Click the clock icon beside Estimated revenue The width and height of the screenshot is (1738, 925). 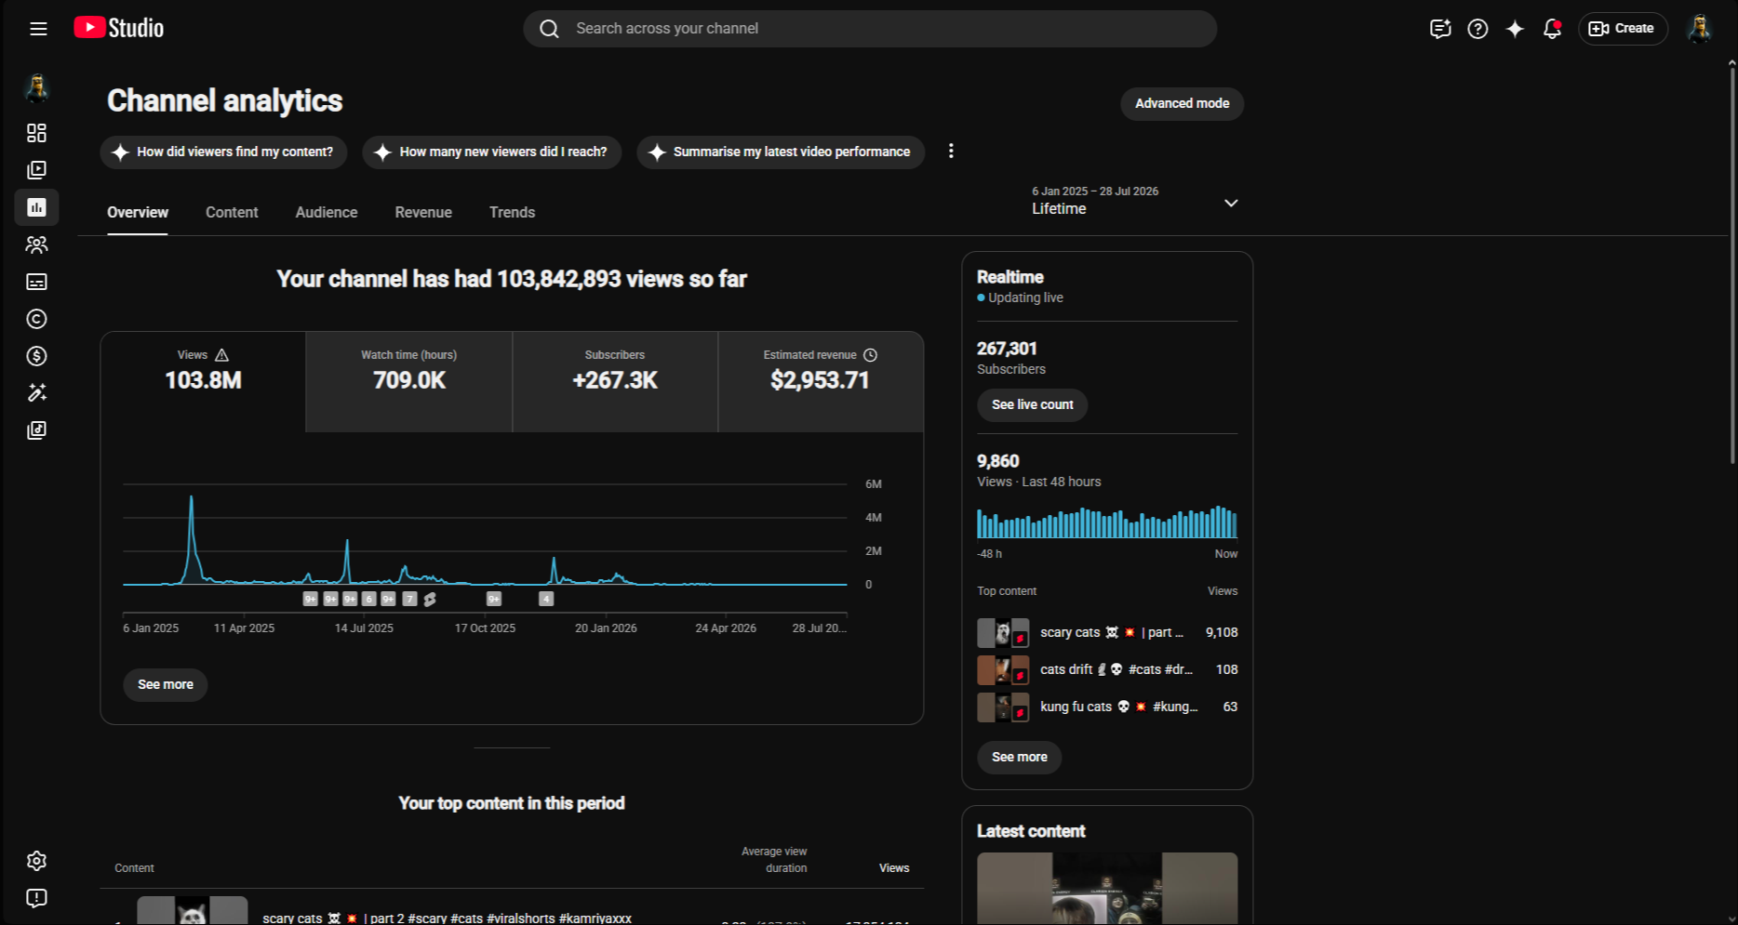[x=870, y=355]
